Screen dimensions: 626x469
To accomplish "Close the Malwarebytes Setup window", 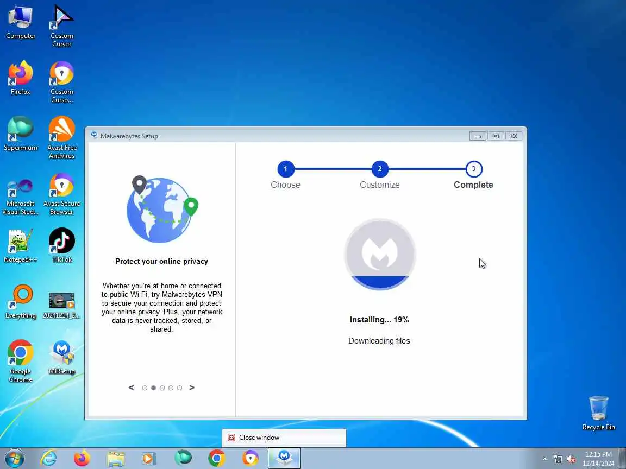I will click(514, 136).
